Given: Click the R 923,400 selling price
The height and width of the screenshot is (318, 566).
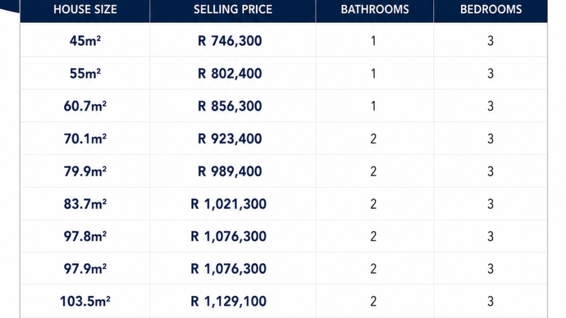Looking at the screenshot, I should pyautogui.click(x=230, y=138).
